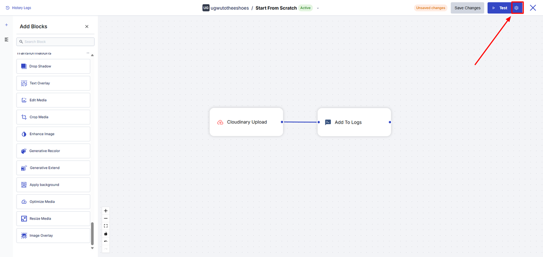The height and width of the screenshot is (257, 543).
Task: Open the settings gear next to Test
Action: (516, 8)
